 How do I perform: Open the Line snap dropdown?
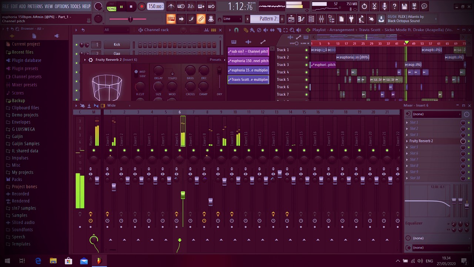232,19
